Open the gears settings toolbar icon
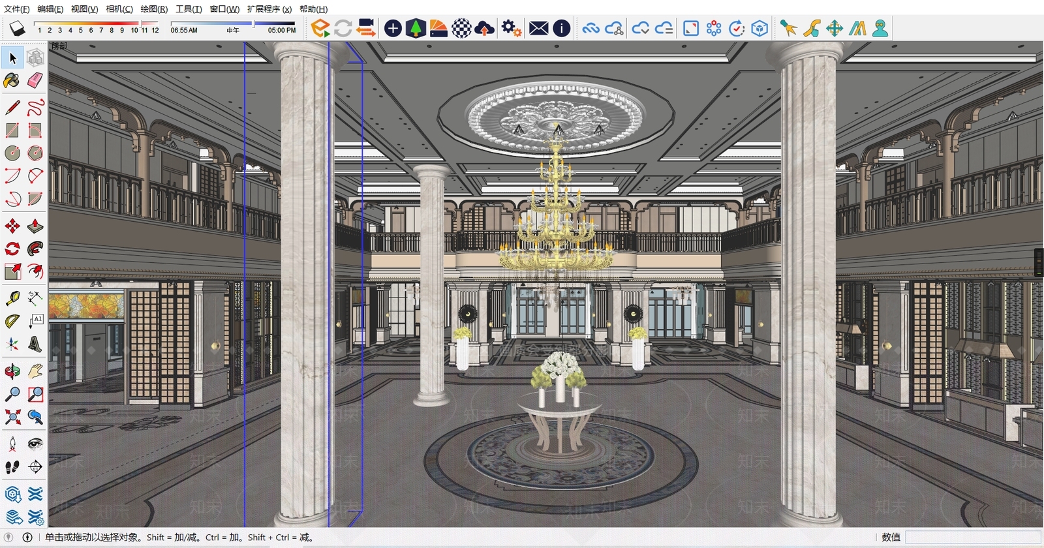1044x548 pixels. pos(511,28)
